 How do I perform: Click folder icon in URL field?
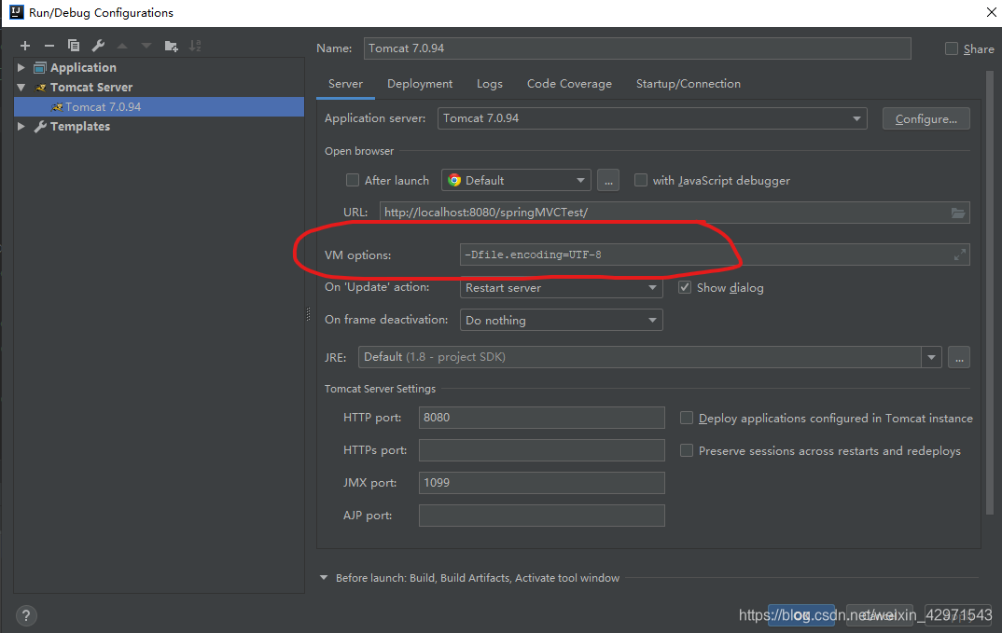pos(958,213)
